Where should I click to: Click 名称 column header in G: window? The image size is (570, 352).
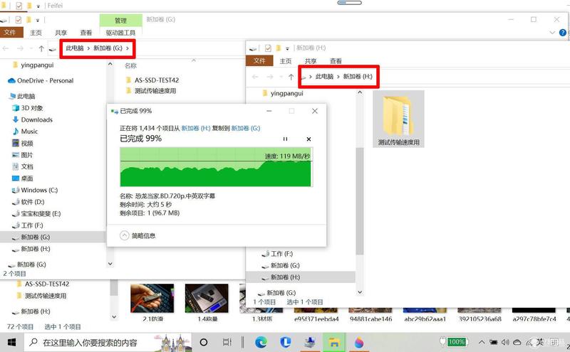coord(130,65)
